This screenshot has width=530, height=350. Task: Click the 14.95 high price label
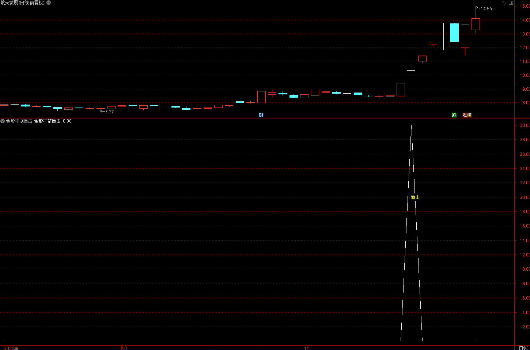[486, 9]
